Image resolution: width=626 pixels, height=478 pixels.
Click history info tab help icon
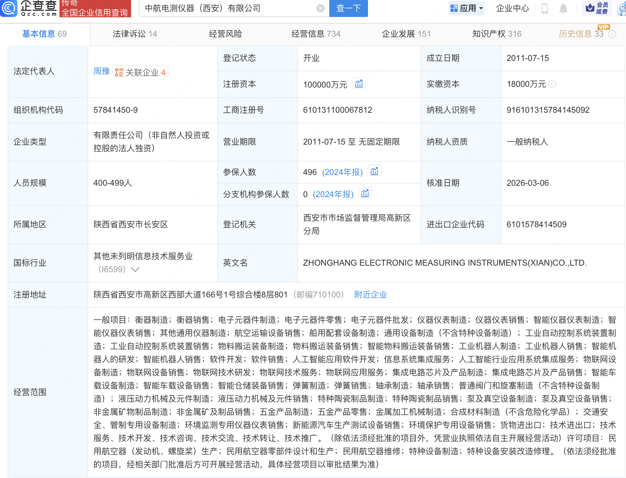[x=612, y=34]
